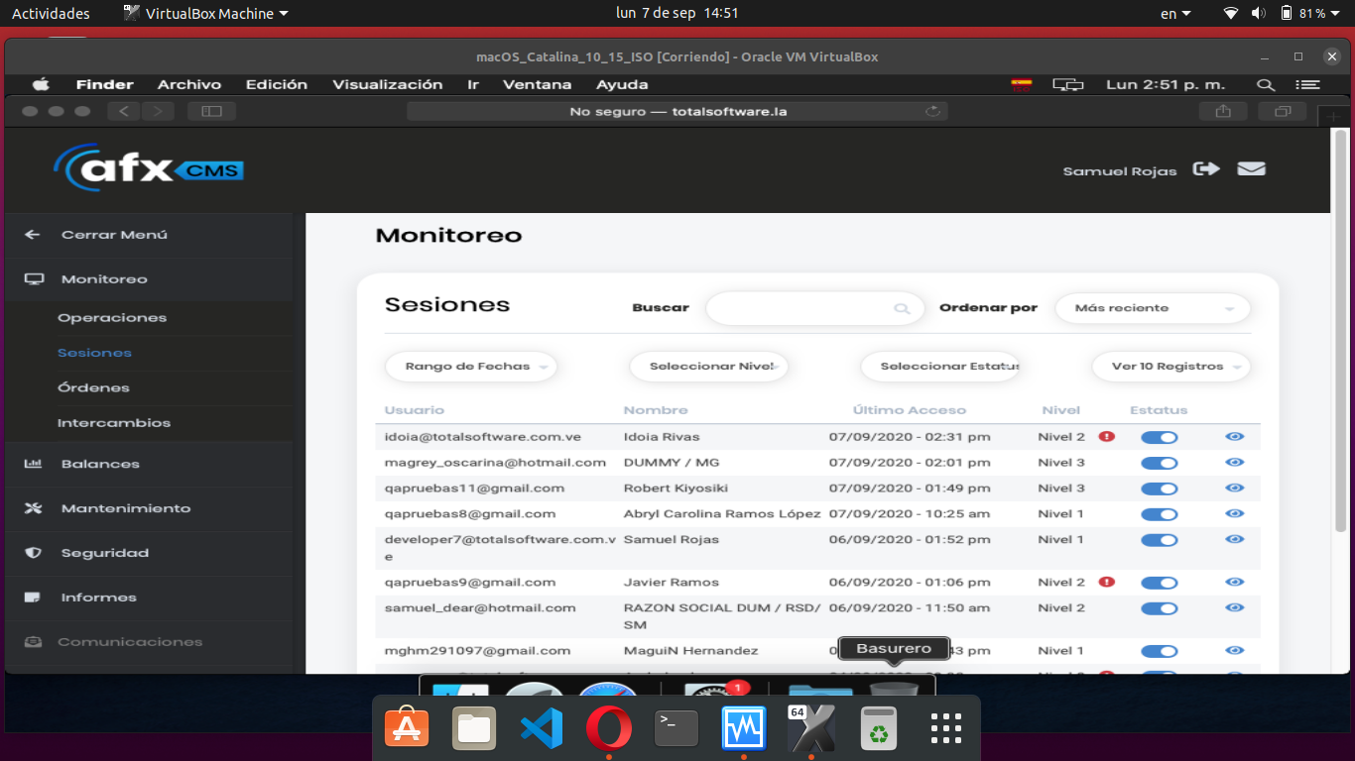
Task: Toggle status switch for Robert Kiyosiki
Action: pyautogui.click(x=1159, y=489)
